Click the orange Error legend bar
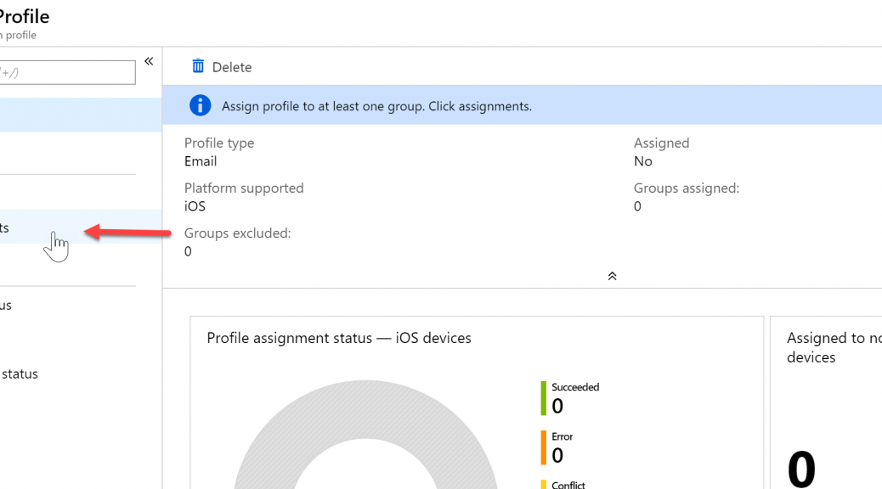882x489 pixels. (543, 447)
